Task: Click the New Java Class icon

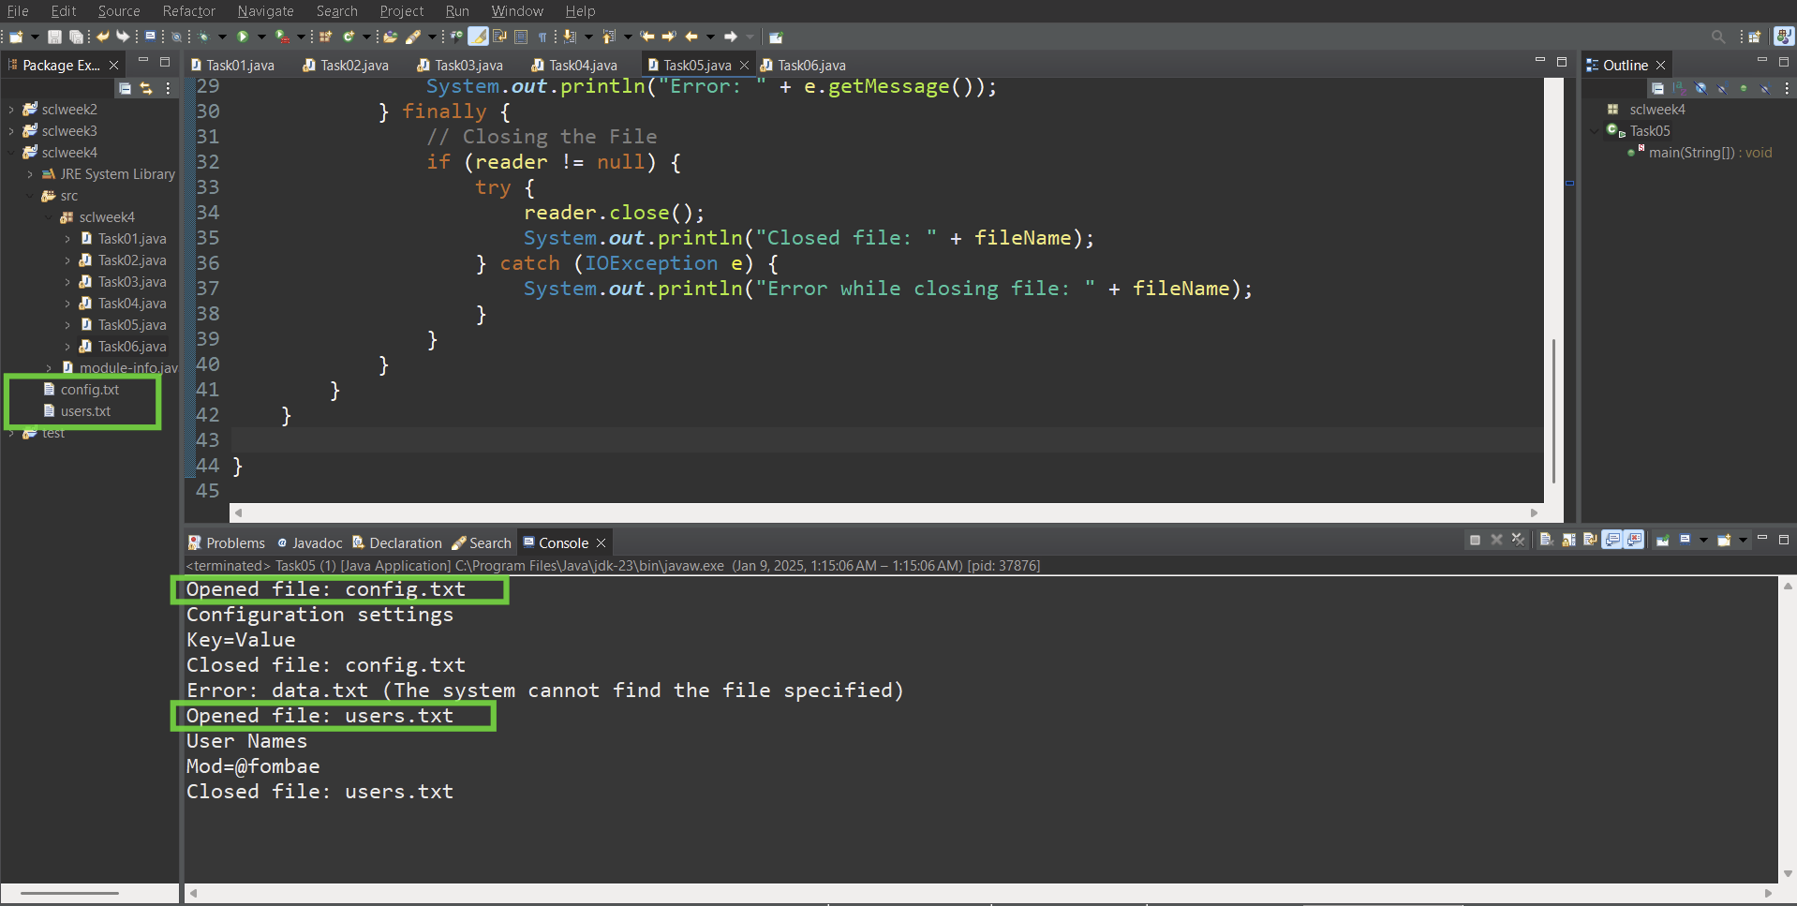Action: pyautogui.click(x=349, y=37)
